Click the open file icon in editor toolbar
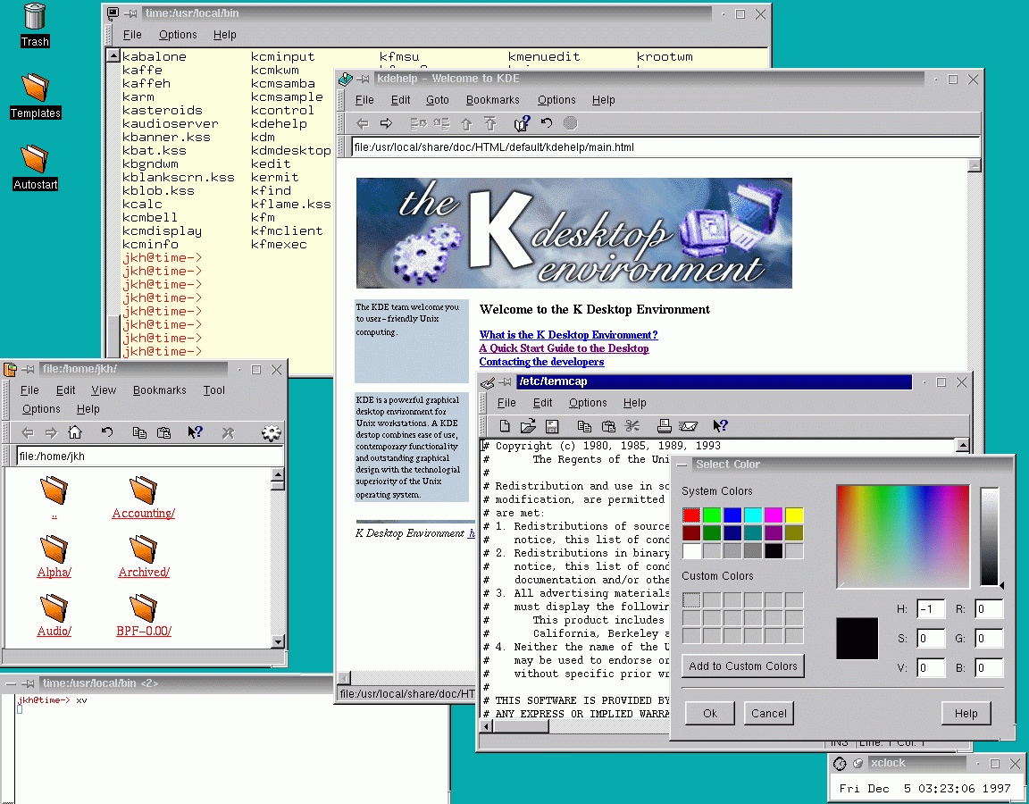Viewport: 1029px width, 804px height. (x=528, y=426)
